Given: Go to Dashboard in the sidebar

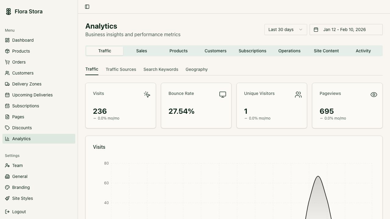Looking at the screenshot, I should tap(39, 40).
